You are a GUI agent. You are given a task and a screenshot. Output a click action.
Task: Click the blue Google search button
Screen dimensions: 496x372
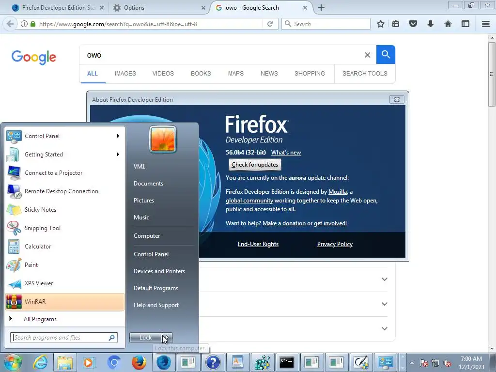click(386, 54)
